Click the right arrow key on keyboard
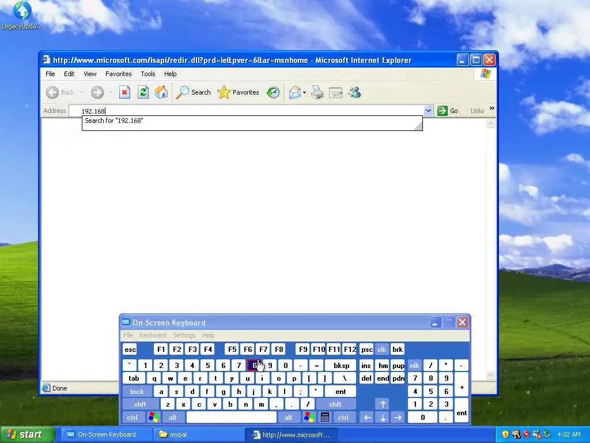The width and height of the screenshot is (590, 443). [398, 418]
